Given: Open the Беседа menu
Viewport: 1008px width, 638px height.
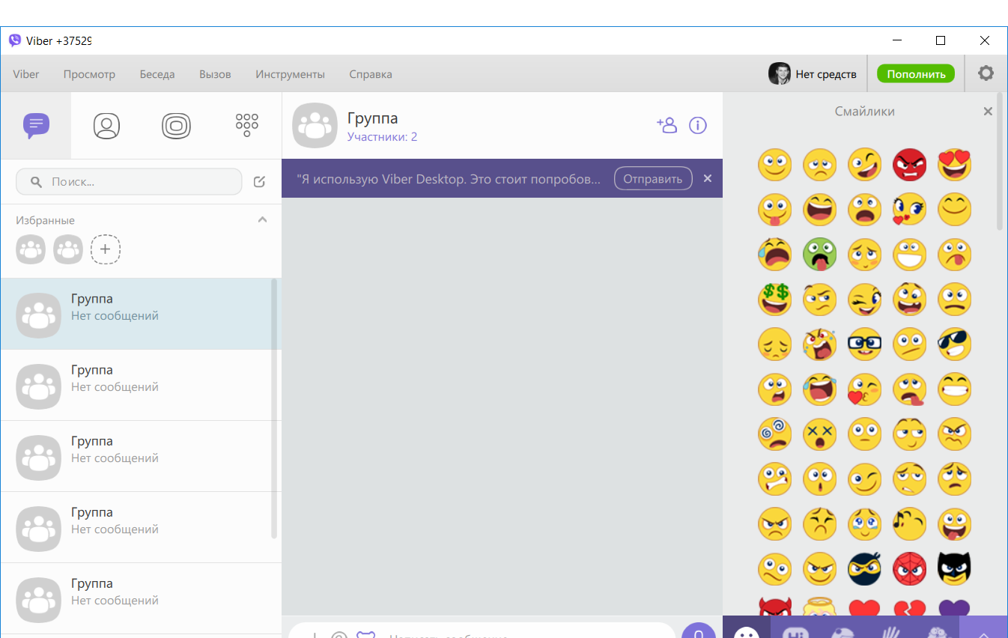Looking at the screenshot, I should (x=157, y=74).
